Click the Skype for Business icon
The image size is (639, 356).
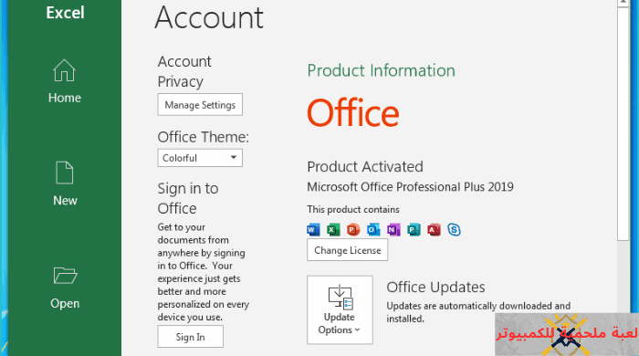(454, 230)
